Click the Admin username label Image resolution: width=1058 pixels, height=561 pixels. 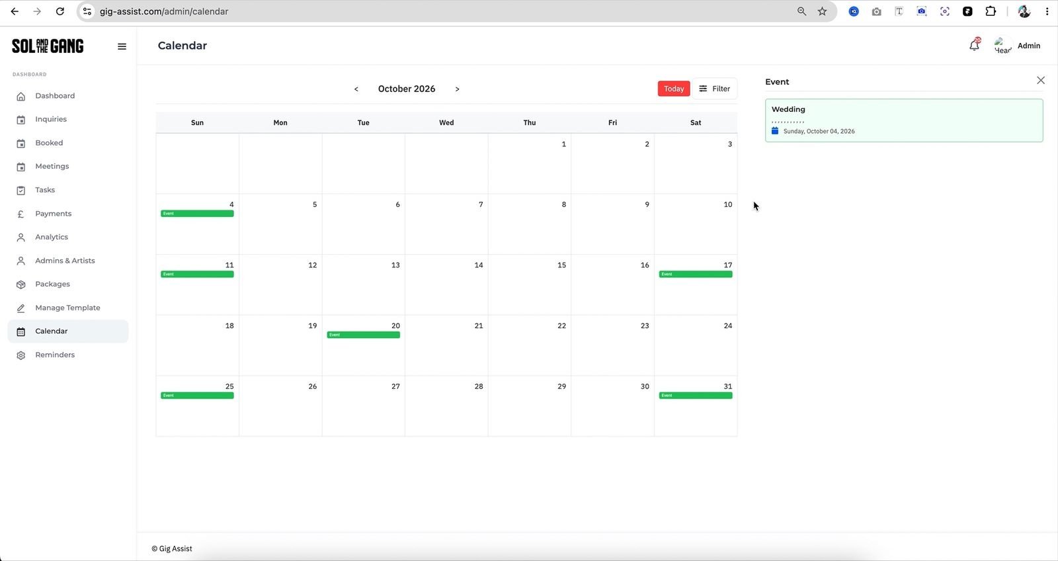pyautogui.click(x=1029, y=46)
